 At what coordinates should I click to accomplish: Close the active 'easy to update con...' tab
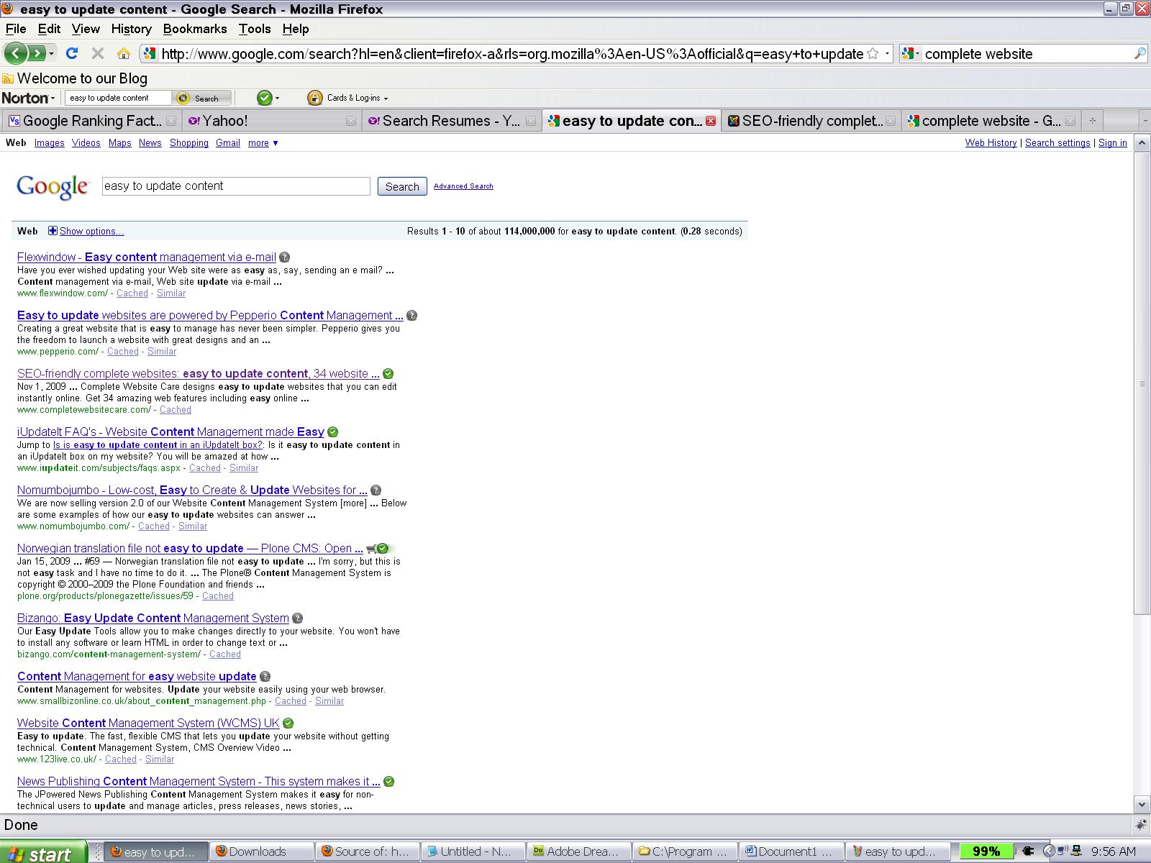point(711,121)
